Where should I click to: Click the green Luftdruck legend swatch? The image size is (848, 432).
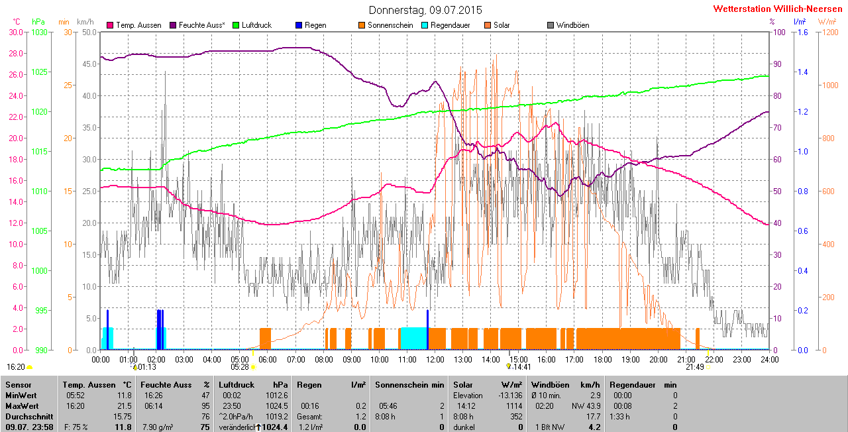point(235,25)
